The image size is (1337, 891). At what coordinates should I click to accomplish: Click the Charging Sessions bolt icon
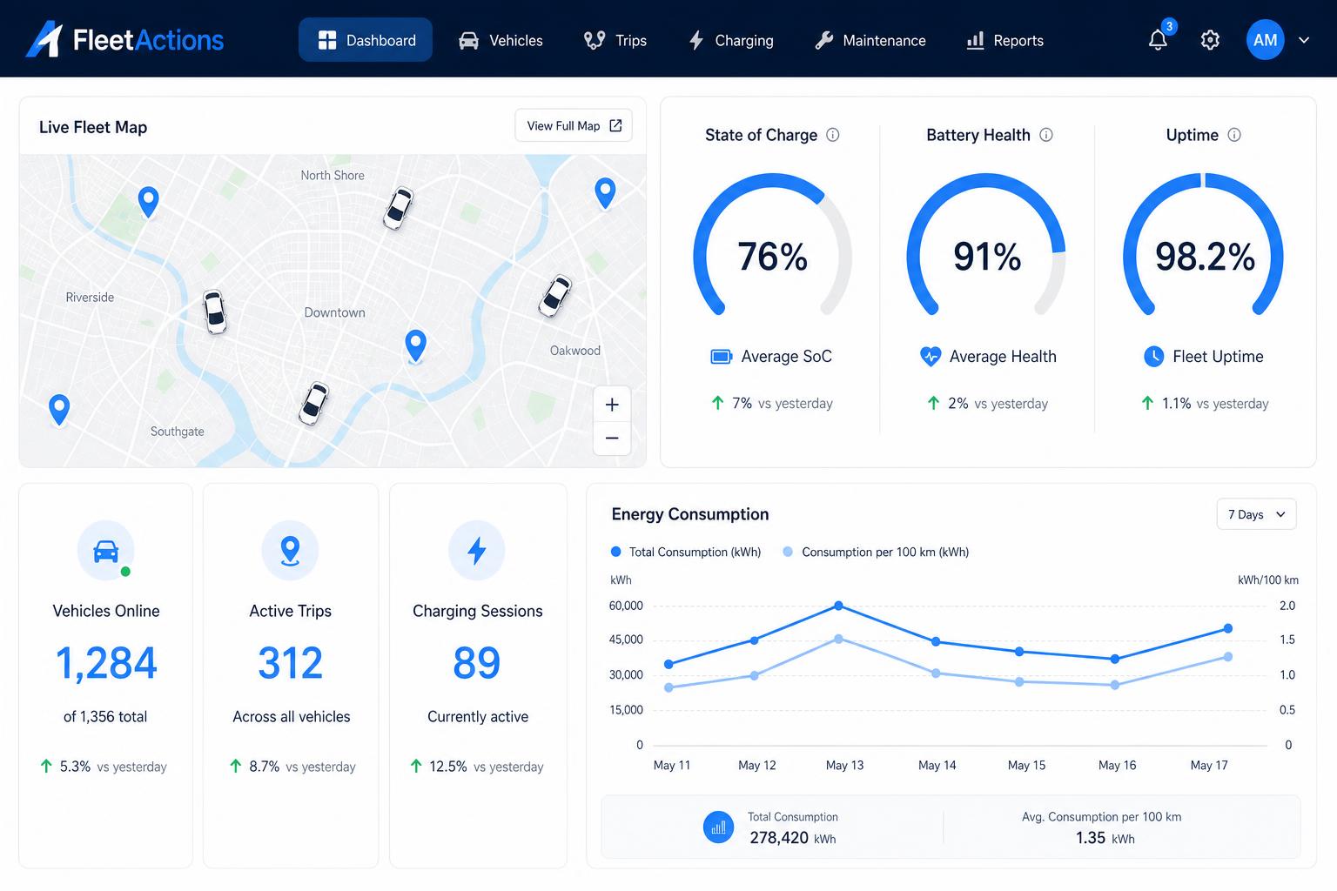pos(477,550)
